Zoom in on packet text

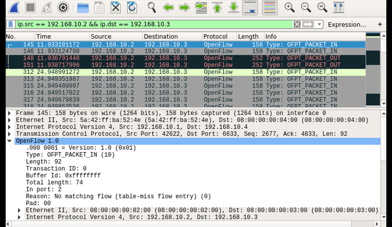(x=290, y=7)
